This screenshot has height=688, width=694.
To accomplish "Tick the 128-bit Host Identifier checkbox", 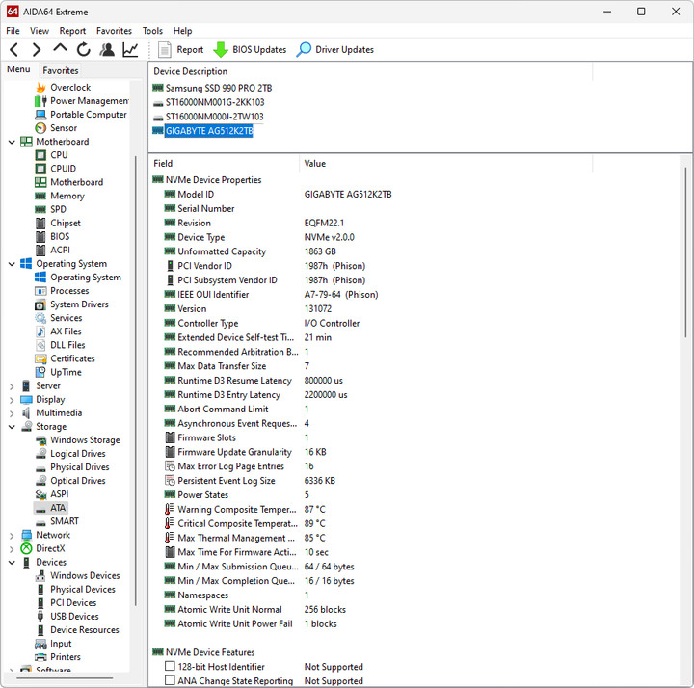I will click(170, 666).
